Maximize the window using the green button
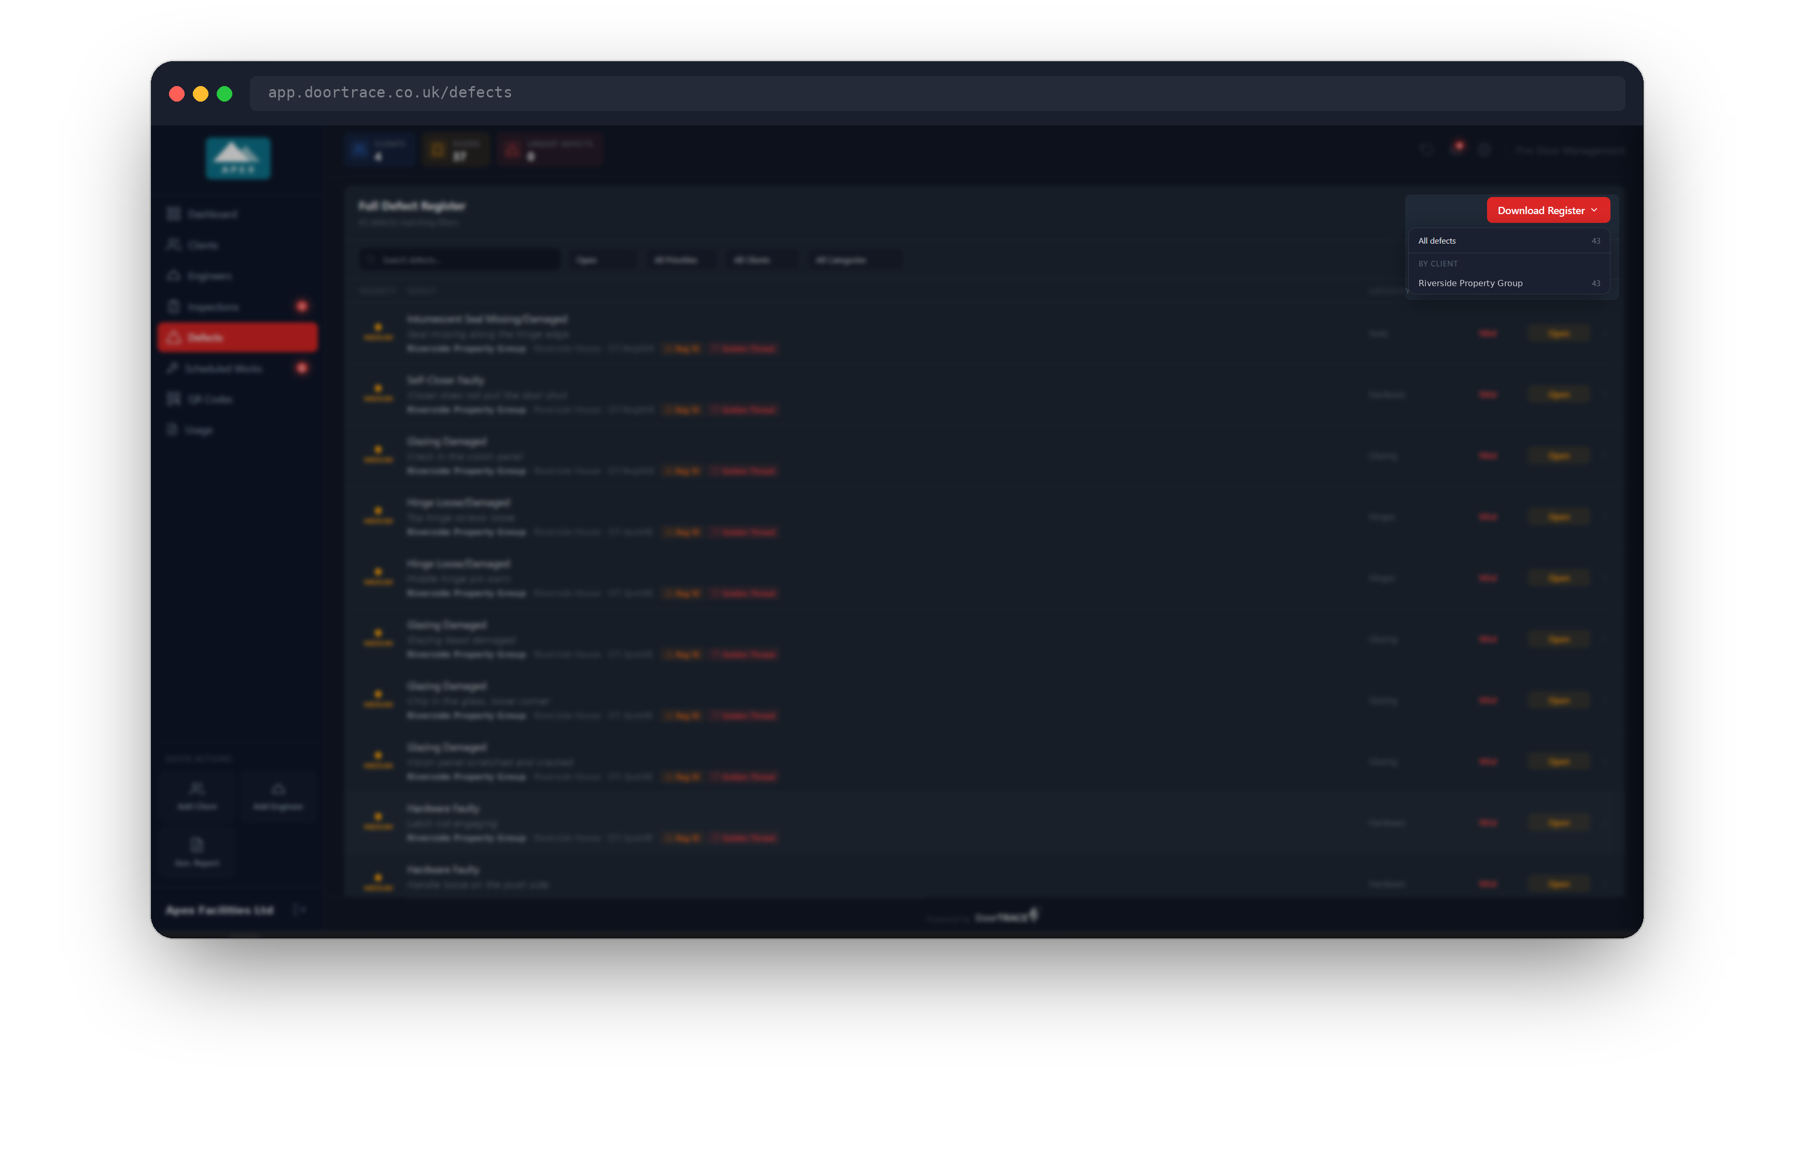Viewport: 1794px width, 1154px height. [x=225, y=94]
